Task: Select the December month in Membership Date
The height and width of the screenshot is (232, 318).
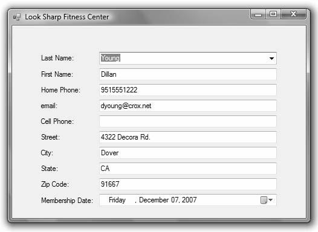Action: pyautogui.click(x=154, y=200)
